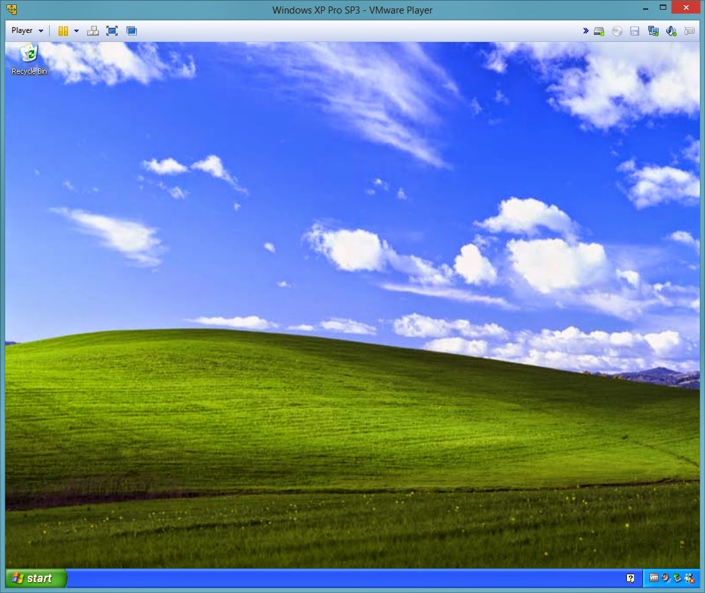Maximize the VMware Player window
Screen dimensions: 705x593
click(663, 8)
